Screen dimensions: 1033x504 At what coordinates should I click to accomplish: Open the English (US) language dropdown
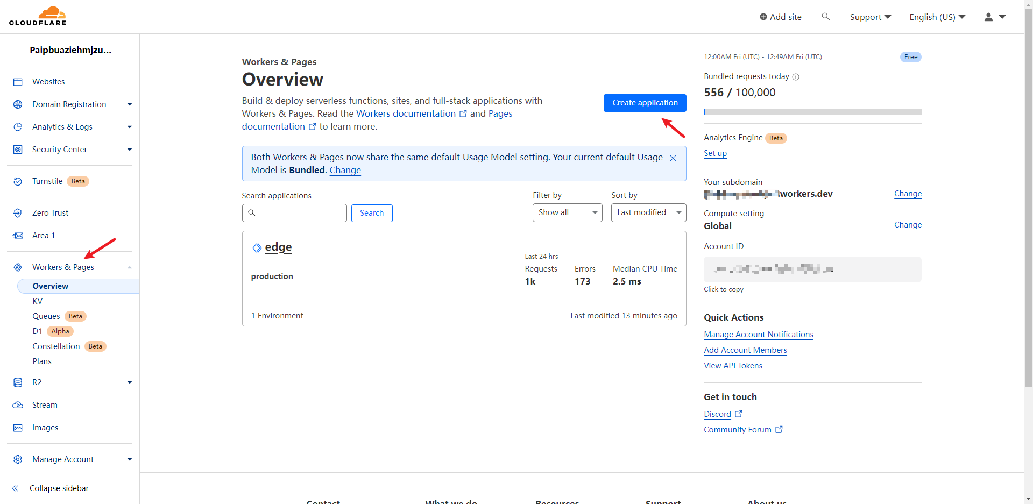pyautogui.click(x=937, y=17)
